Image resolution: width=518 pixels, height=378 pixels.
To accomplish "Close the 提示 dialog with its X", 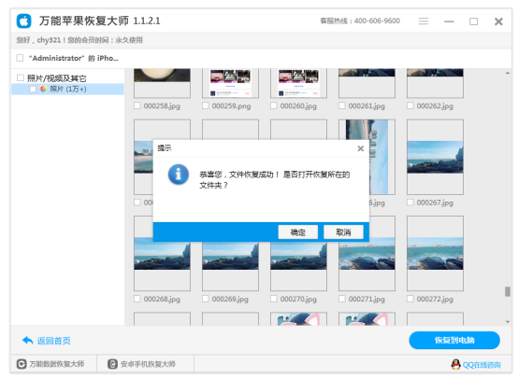I will click(360, 148).
